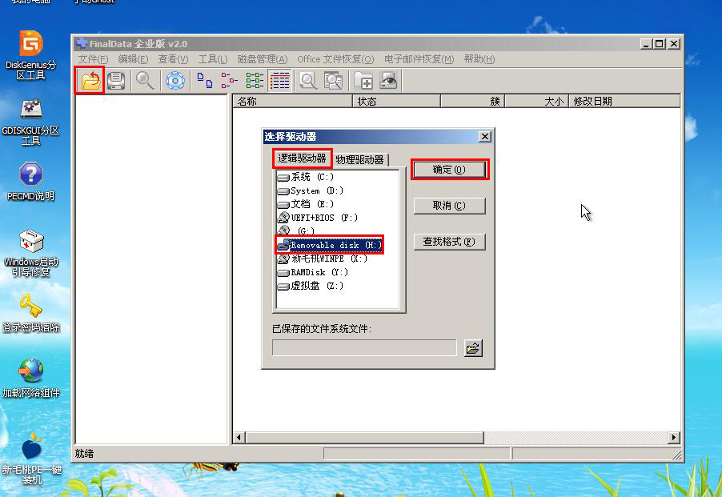Click the magnifier find icon beside the floppy disk

click(145, 81)
